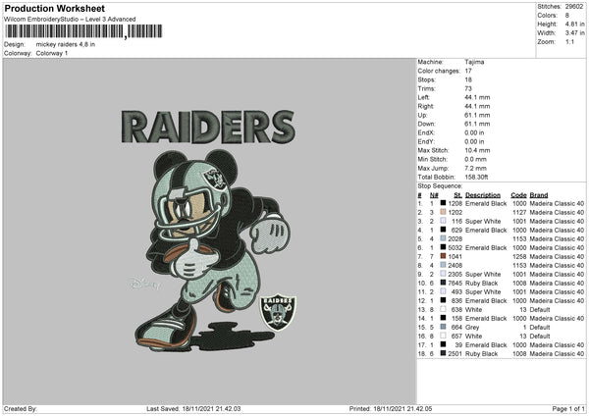
Task: Click the design name 'mickey raiders 4,8 in'
Action: 66,44
